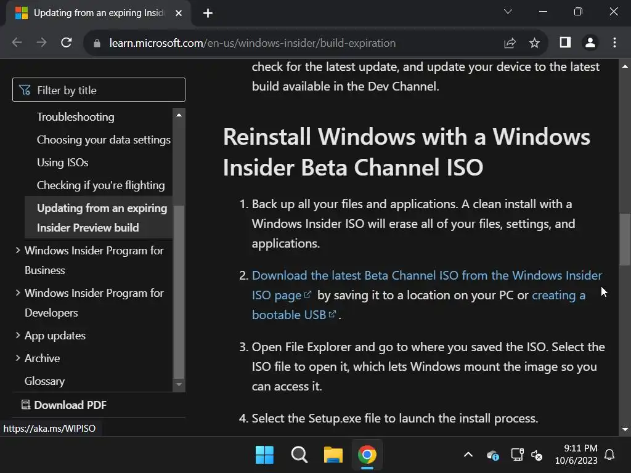
Task: Click the Reinstall Windows with a Windows Insider heading
Action: pos(407,152)
